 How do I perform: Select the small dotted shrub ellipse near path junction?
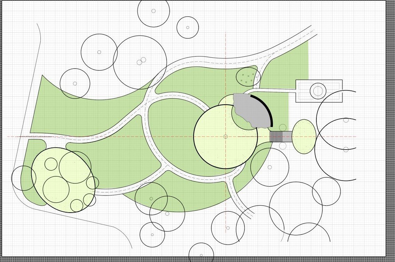click(x=248, y=77)
